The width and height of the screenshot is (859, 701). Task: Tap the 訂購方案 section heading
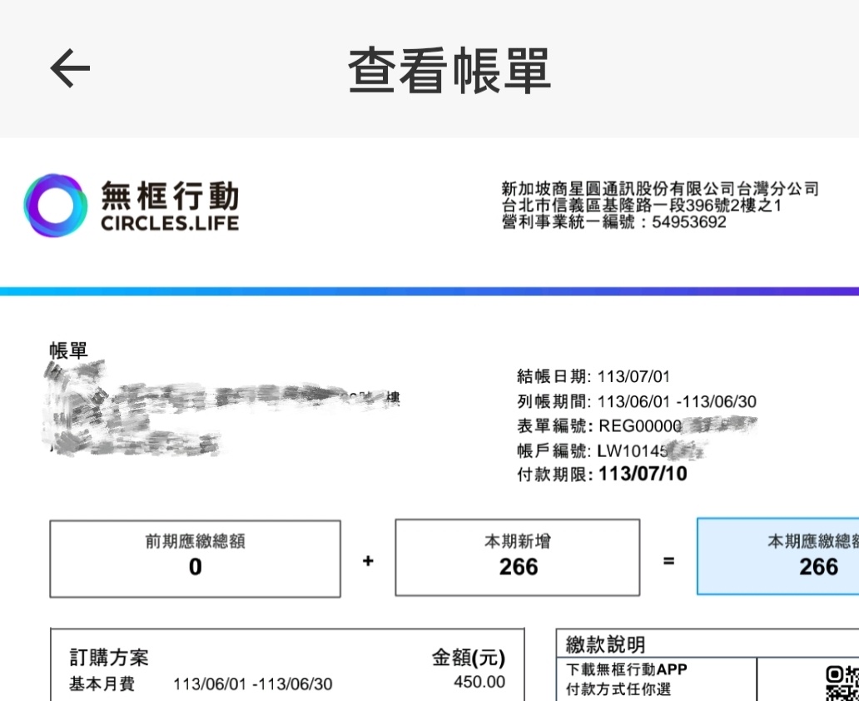pos(109,658)
